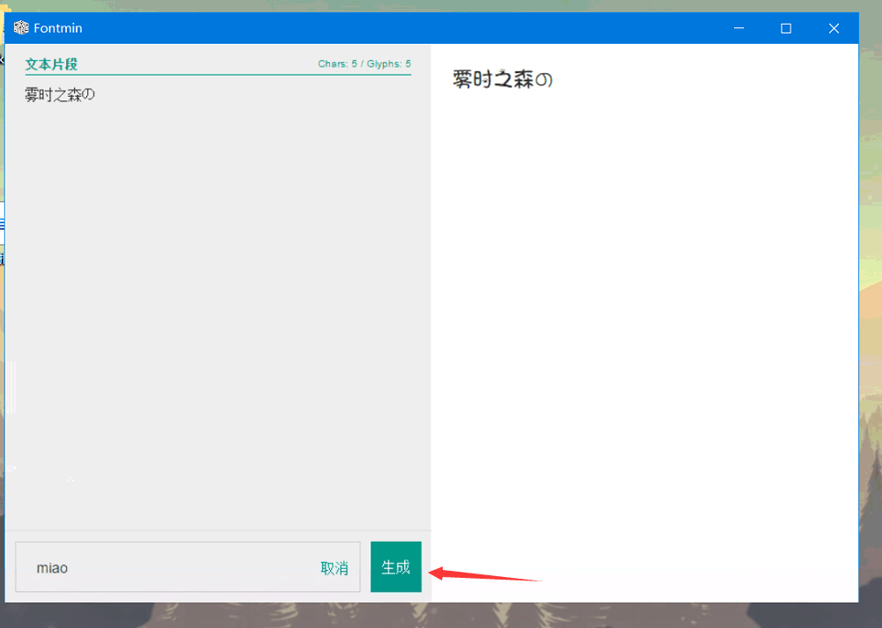Maximize the Fontmin window
Image resolution: width=882 pixels, height=628 pixels.
(786, 28)
